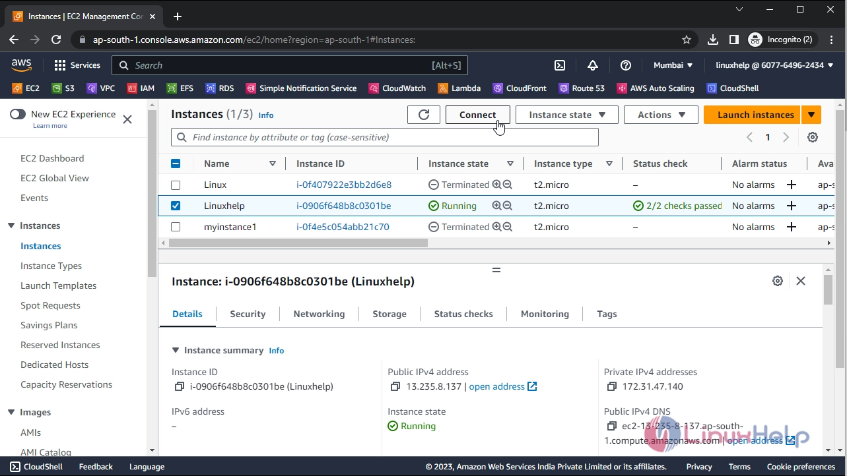Viewport: 847px width, 476px height.
Task: Click the sidebar vertical scrollbar
Action: click(152, 193)
